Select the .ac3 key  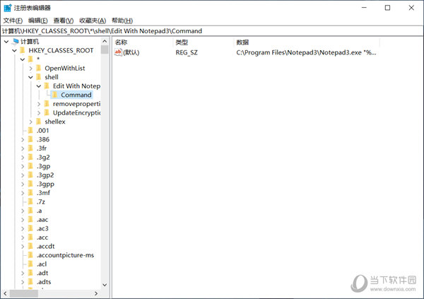point(42,228)
